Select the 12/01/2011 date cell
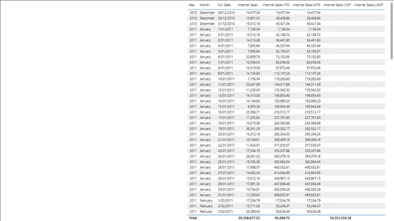 [x=226, y=90]
